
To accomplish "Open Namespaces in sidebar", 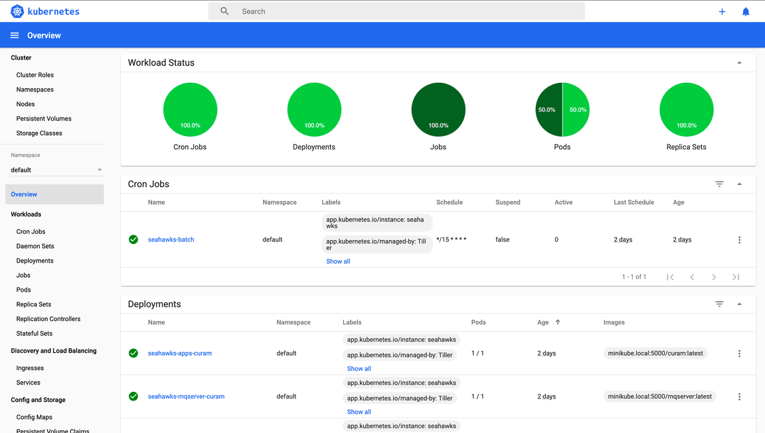I will pos(35,90).
